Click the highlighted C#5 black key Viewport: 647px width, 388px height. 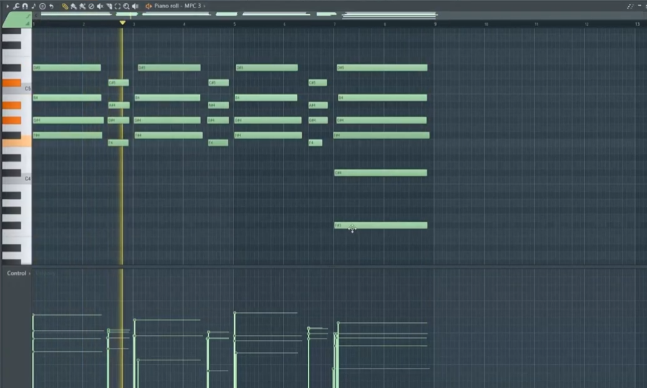(x=11, y=82)
